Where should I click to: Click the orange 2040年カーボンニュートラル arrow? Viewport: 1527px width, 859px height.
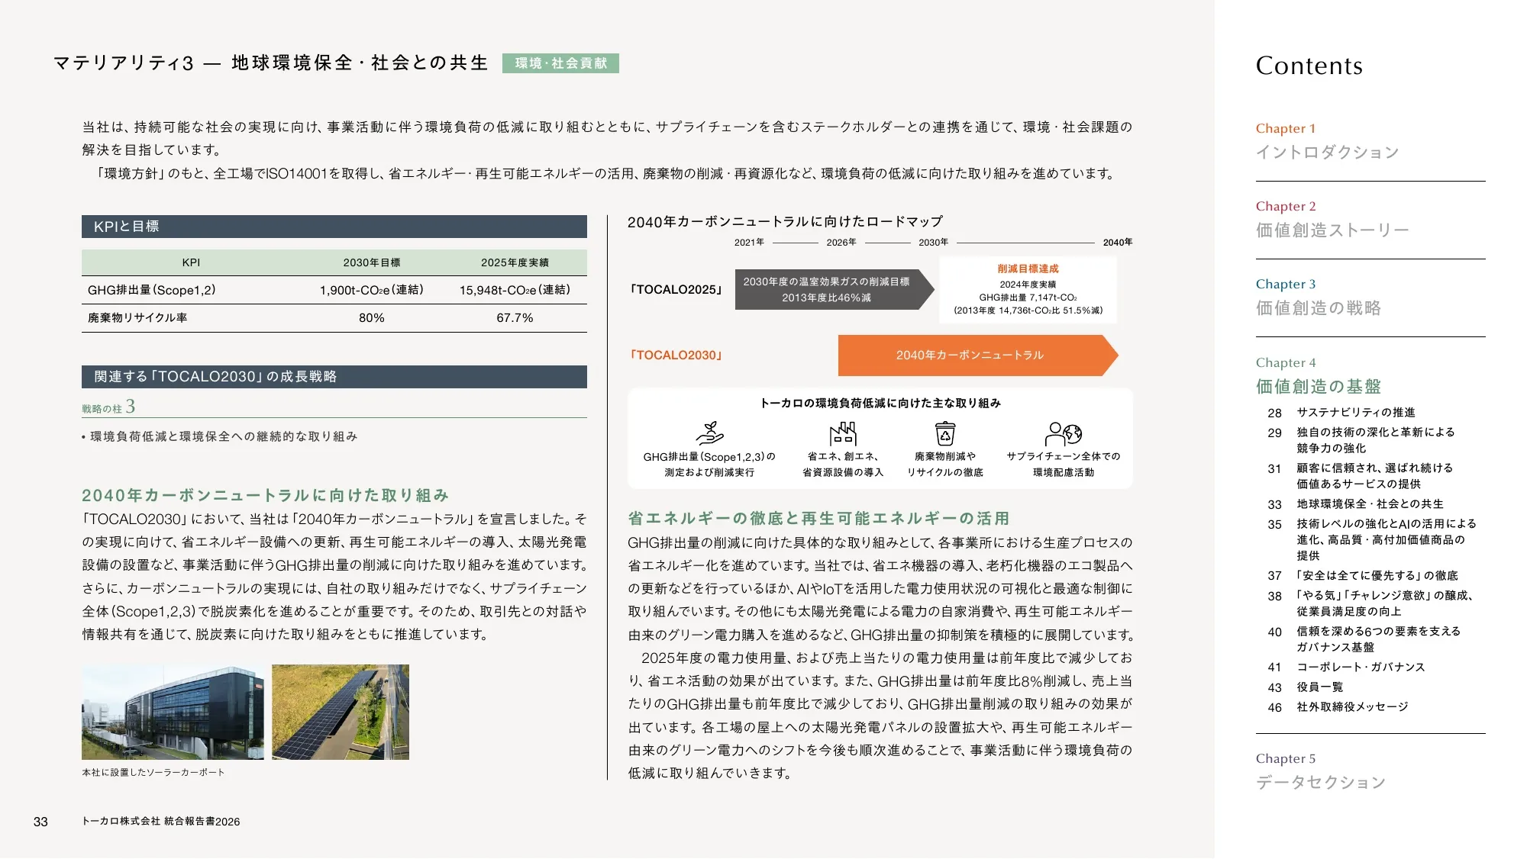(978, 356)
